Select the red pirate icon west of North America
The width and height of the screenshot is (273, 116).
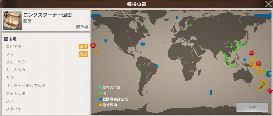93,46
